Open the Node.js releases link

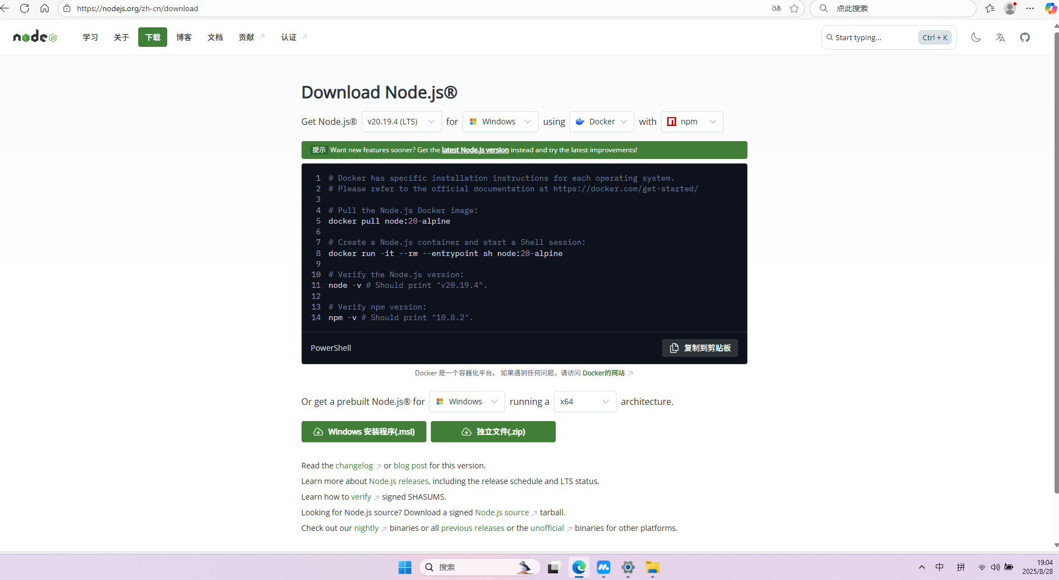tap(399, 481)
